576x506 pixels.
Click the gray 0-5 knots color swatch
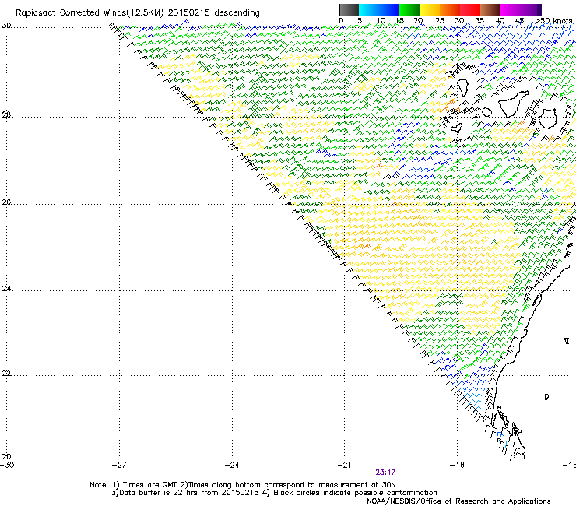349,9
